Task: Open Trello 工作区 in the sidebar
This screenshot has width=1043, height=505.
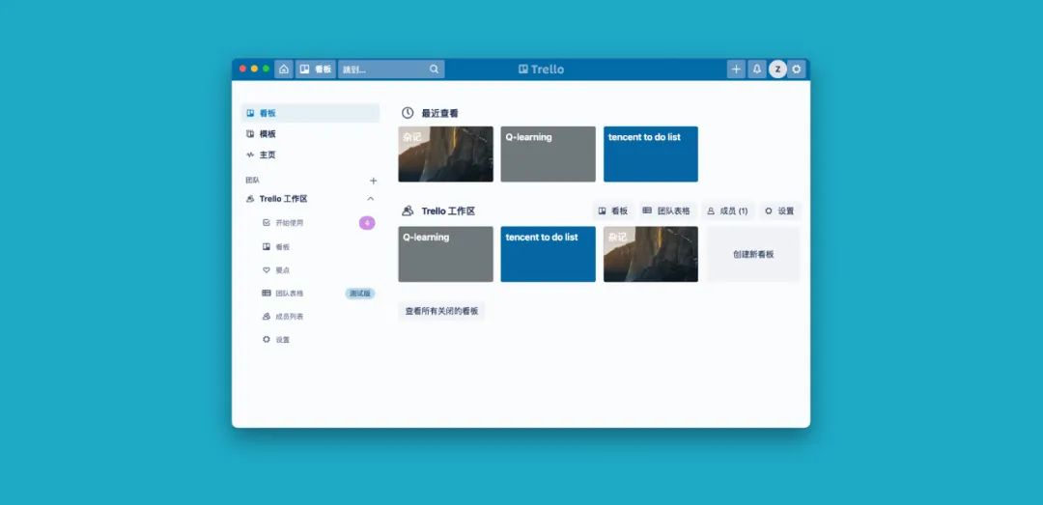Action: click(283, 199)
